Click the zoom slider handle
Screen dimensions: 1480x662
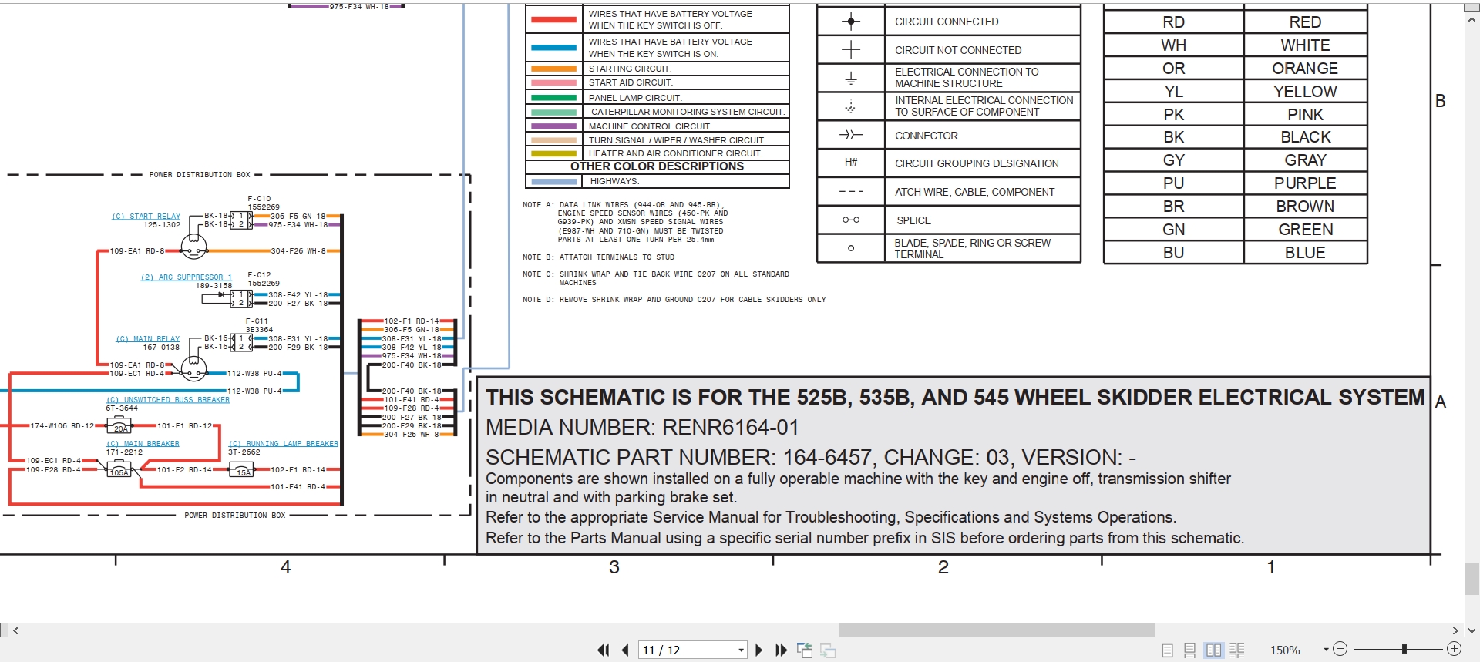[1404, 649]
